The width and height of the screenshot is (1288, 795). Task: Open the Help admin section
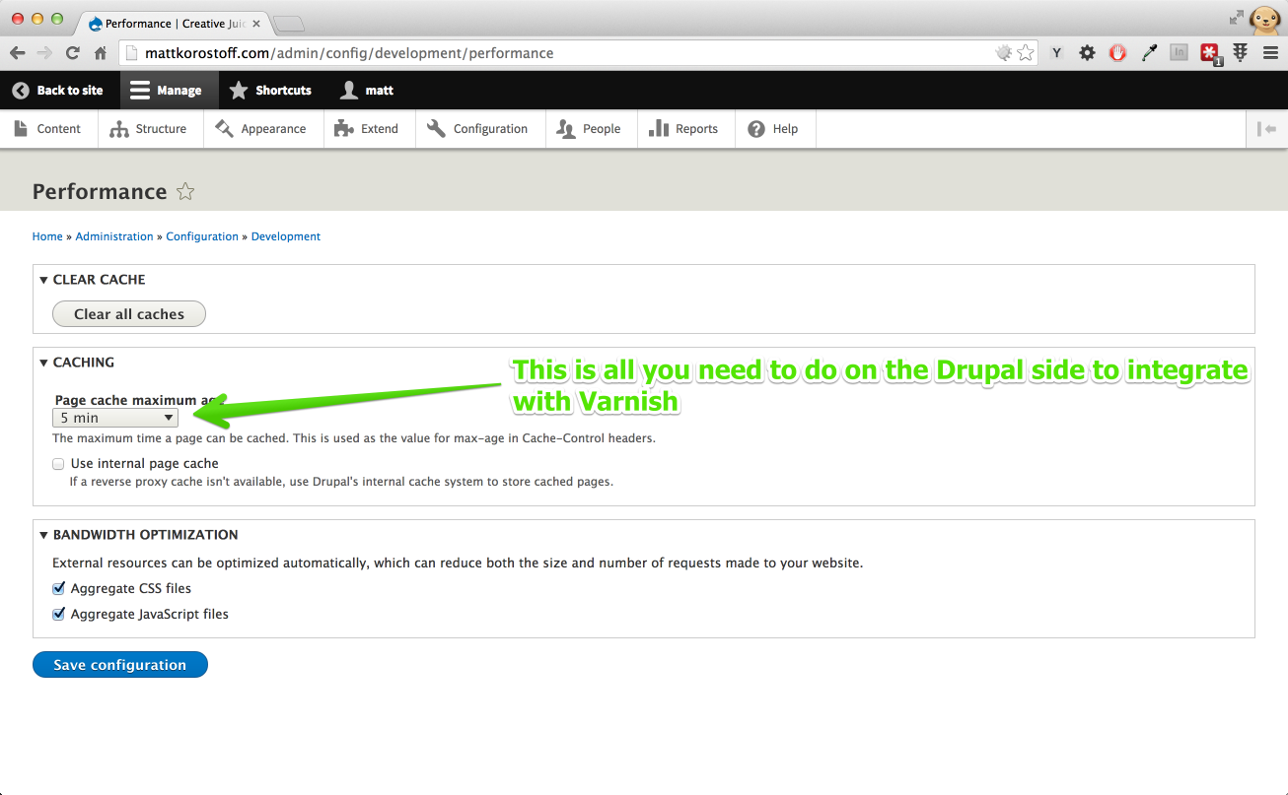click(776, 129)
